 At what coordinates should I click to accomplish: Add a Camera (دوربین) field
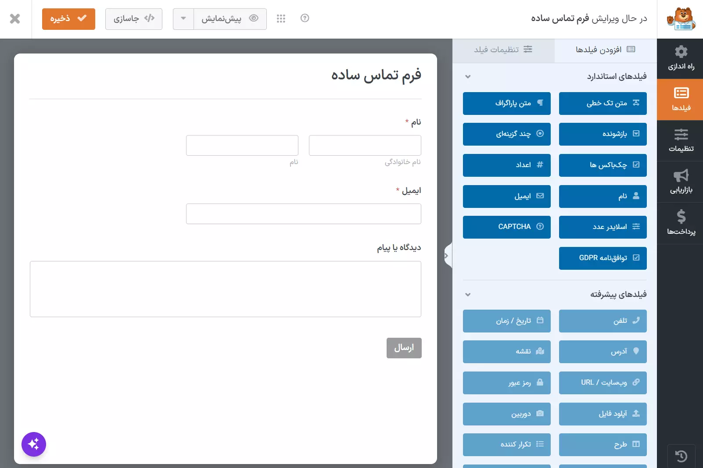click(506, 414)
